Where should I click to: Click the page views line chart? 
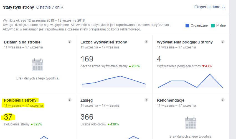(114, 82)
